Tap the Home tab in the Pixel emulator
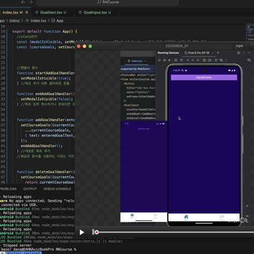This screenshot has width=254, height=254. [x=186, y=218]
